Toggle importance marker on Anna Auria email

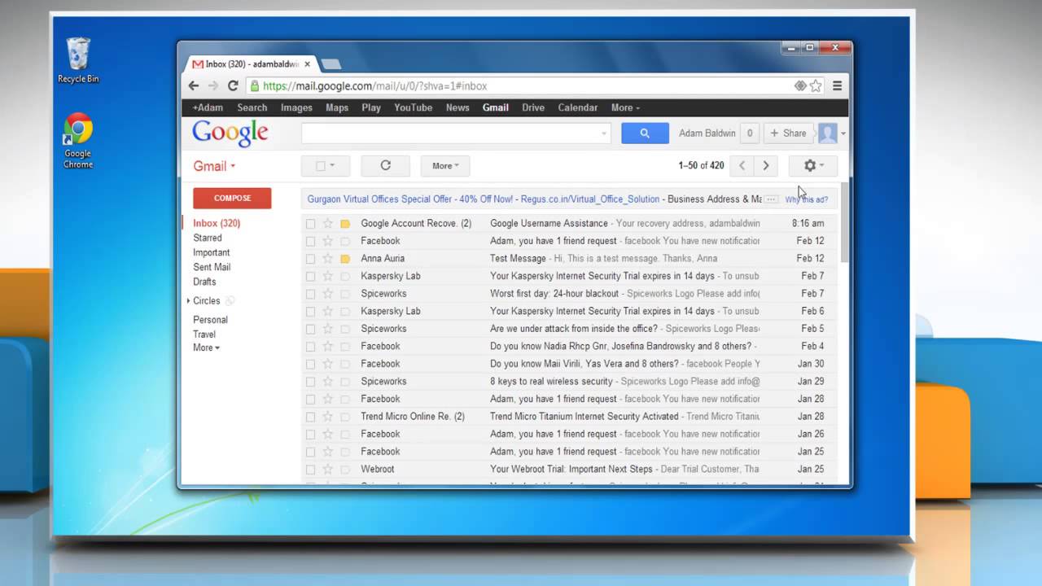pyautogui.click(x=345, y=258)
